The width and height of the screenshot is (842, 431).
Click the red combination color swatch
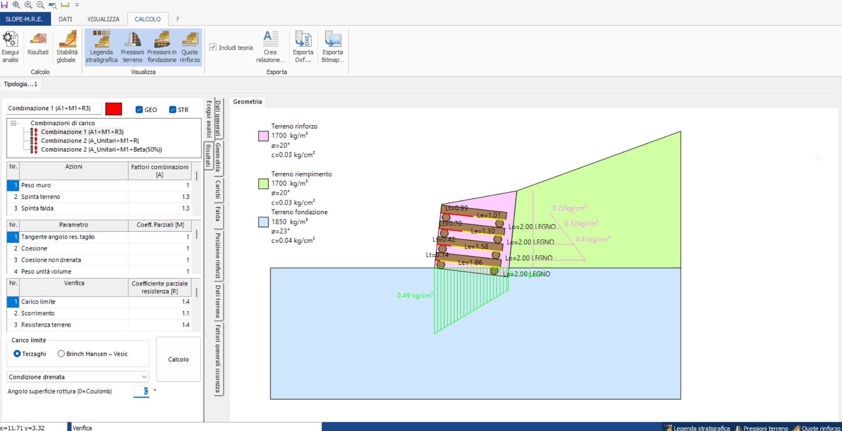pyautogui.click(x=113, y=109)
